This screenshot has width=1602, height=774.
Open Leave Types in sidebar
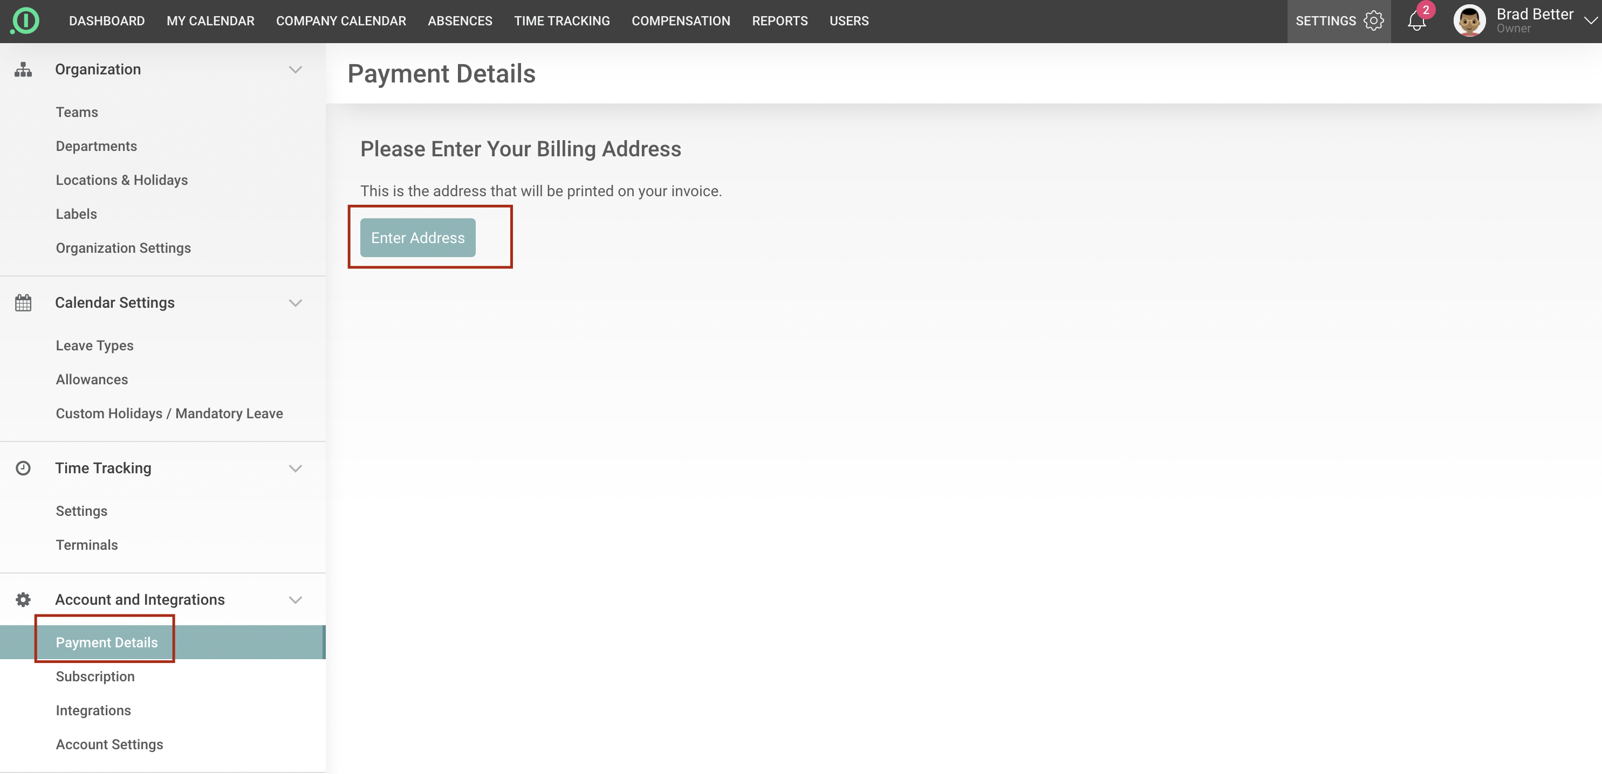click(x=94, y=345)
